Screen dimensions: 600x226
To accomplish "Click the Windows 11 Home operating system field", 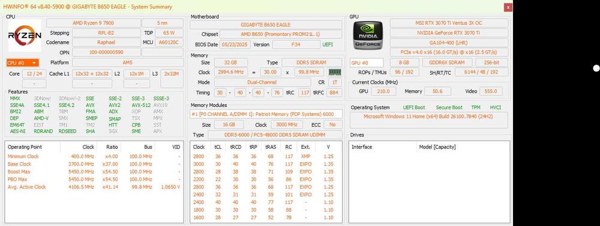I will coord(430,120).
